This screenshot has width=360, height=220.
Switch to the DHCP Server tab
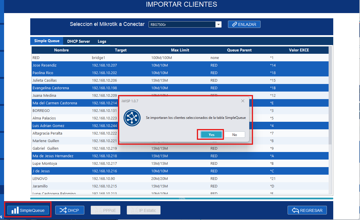[78, 41]
